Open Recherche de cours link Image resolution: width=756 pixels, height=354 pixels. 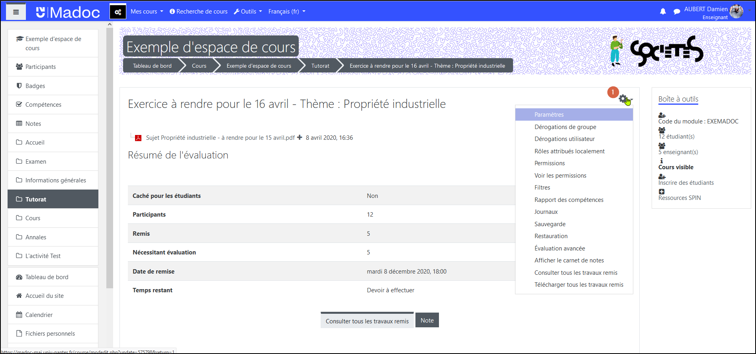[199, 12]
